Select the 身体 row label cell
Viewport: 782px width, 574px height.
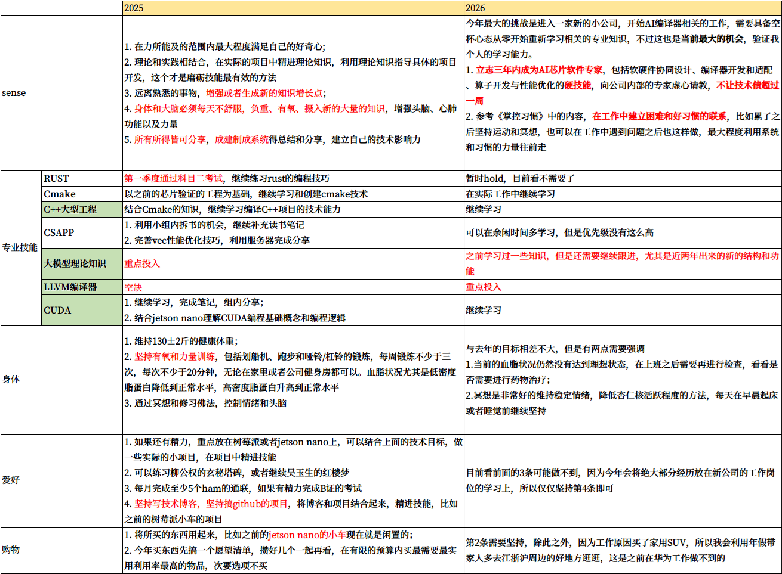point(61,379)
